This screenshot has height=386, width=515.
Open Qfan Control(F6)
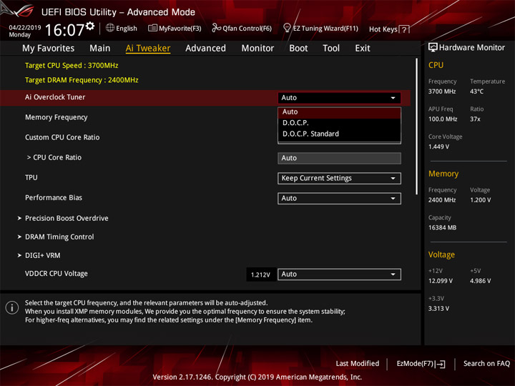[247, 29]
